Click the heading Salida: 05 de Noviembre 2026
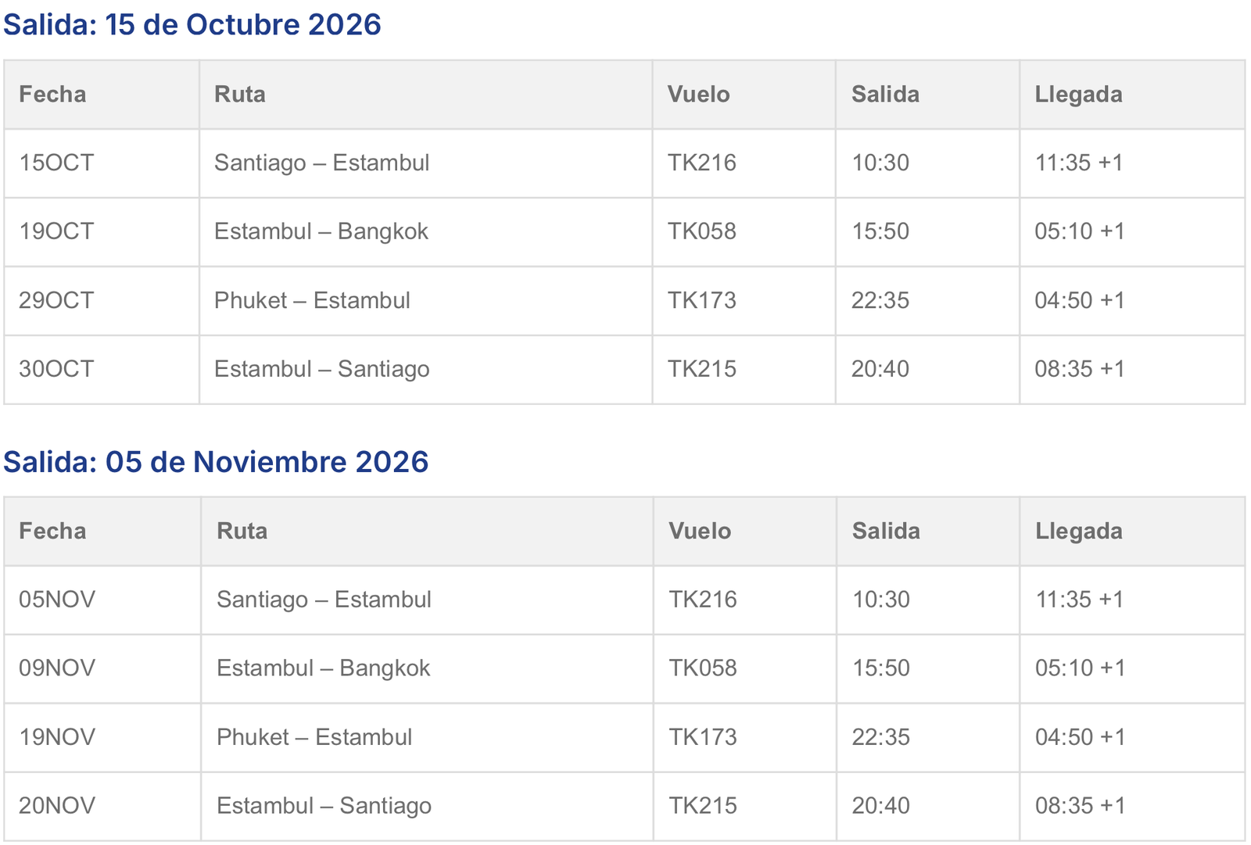Image resolution: width=1251 pixels, height=845 pixels. (216, 462)
